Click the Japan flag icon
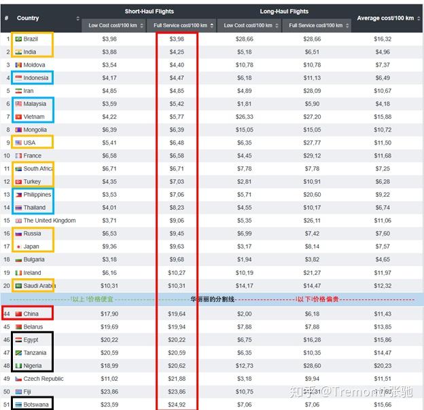Viewport: 424px width, 410px height. [x=18, y=247]
